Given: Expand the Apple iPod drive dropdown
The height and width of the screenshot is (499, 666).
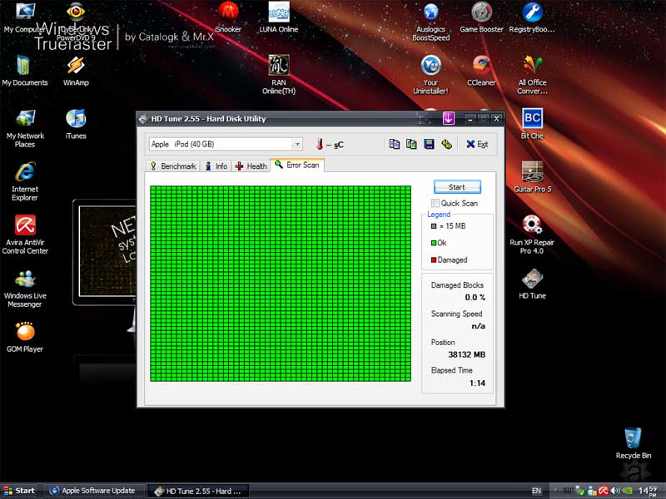Looking at the screenshot, I should click(x=296, y=144).
